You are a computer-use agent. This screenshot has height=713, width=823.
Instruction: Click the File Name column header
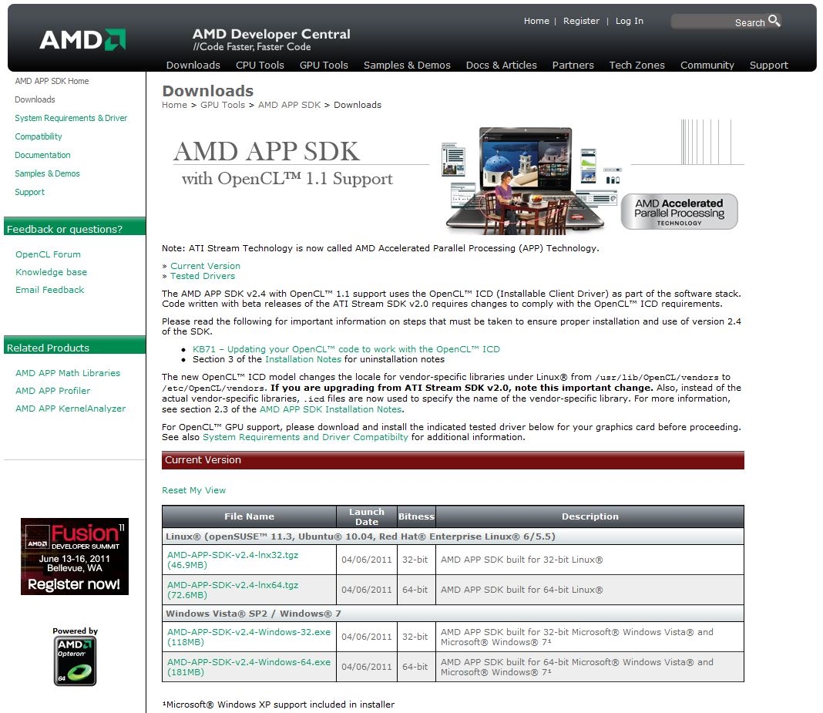(x=250, y=516)
